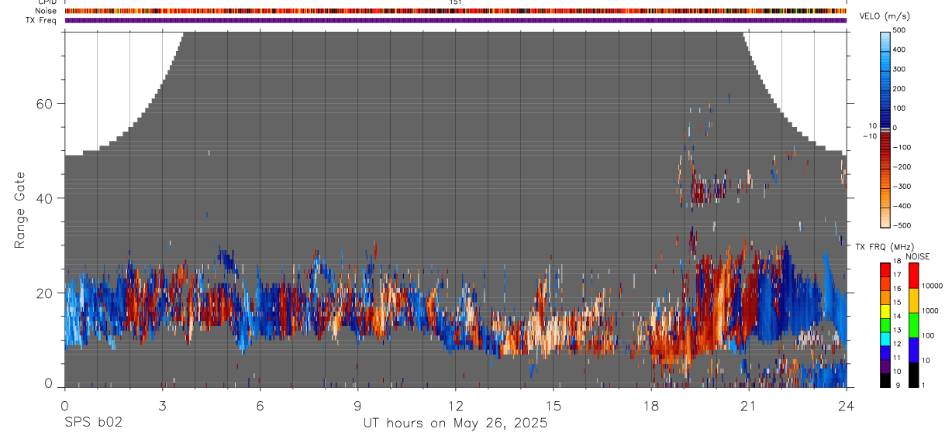Pick the yellow NOISE scale swatch
The image size is (952, 439).
coord(912,300)
